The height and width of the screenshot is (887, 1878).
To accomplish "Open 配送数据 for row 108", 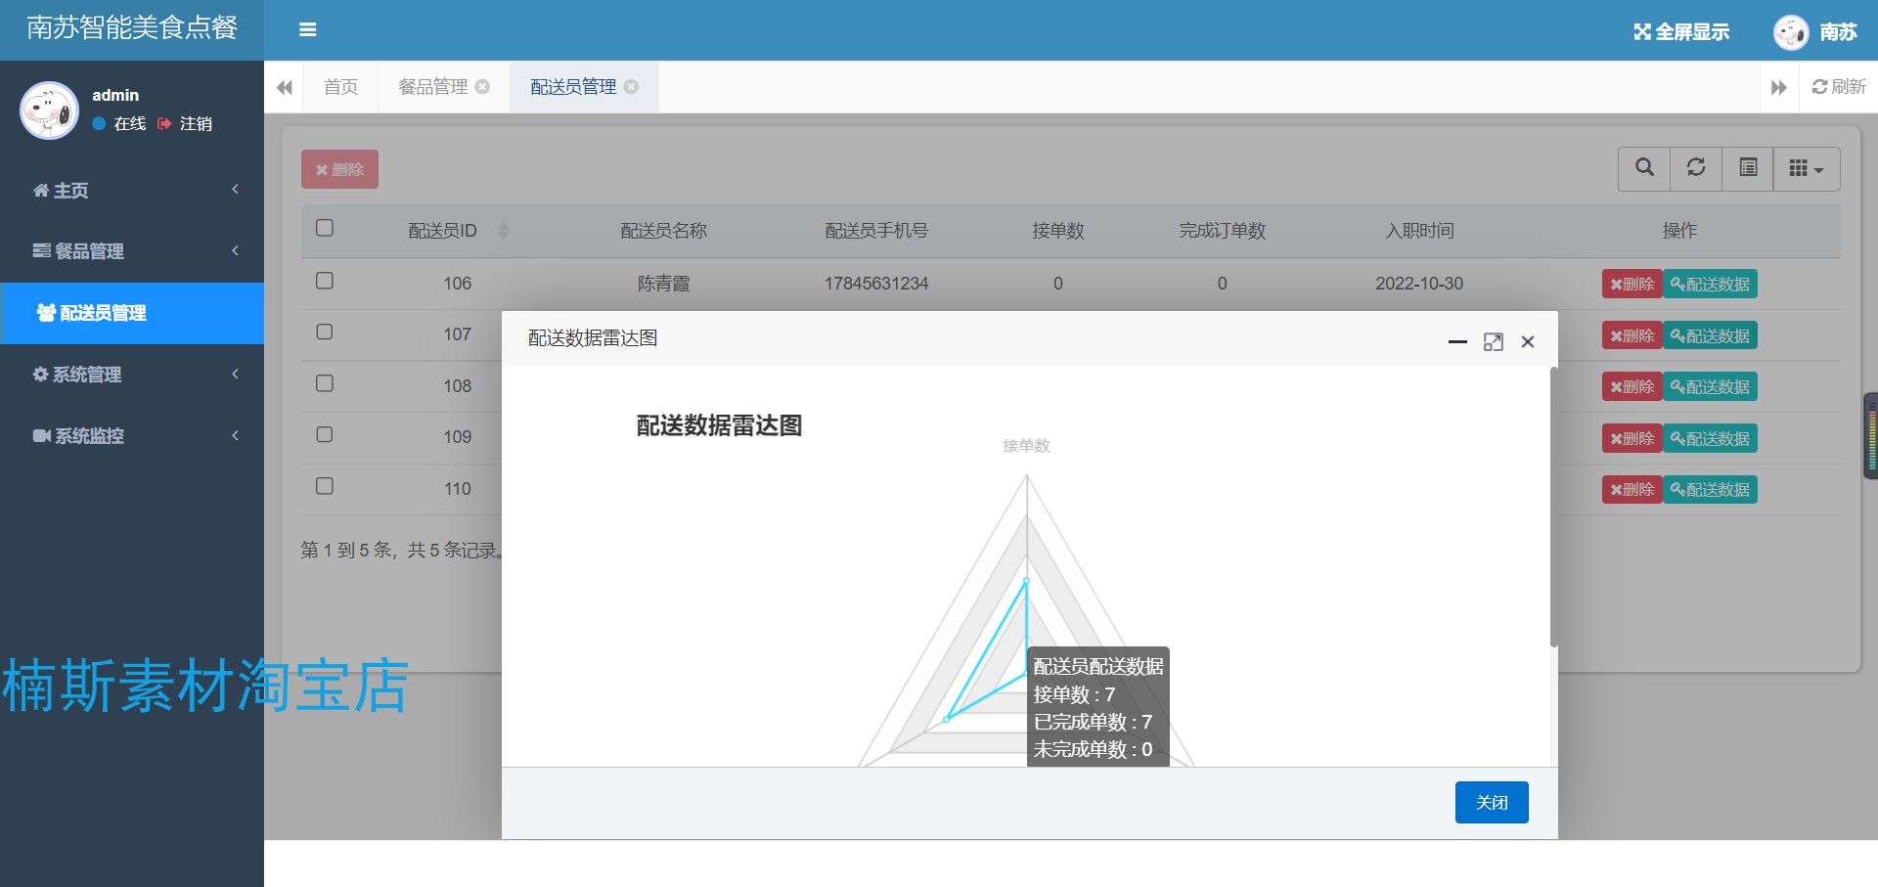I will [x=1710, y=386].
